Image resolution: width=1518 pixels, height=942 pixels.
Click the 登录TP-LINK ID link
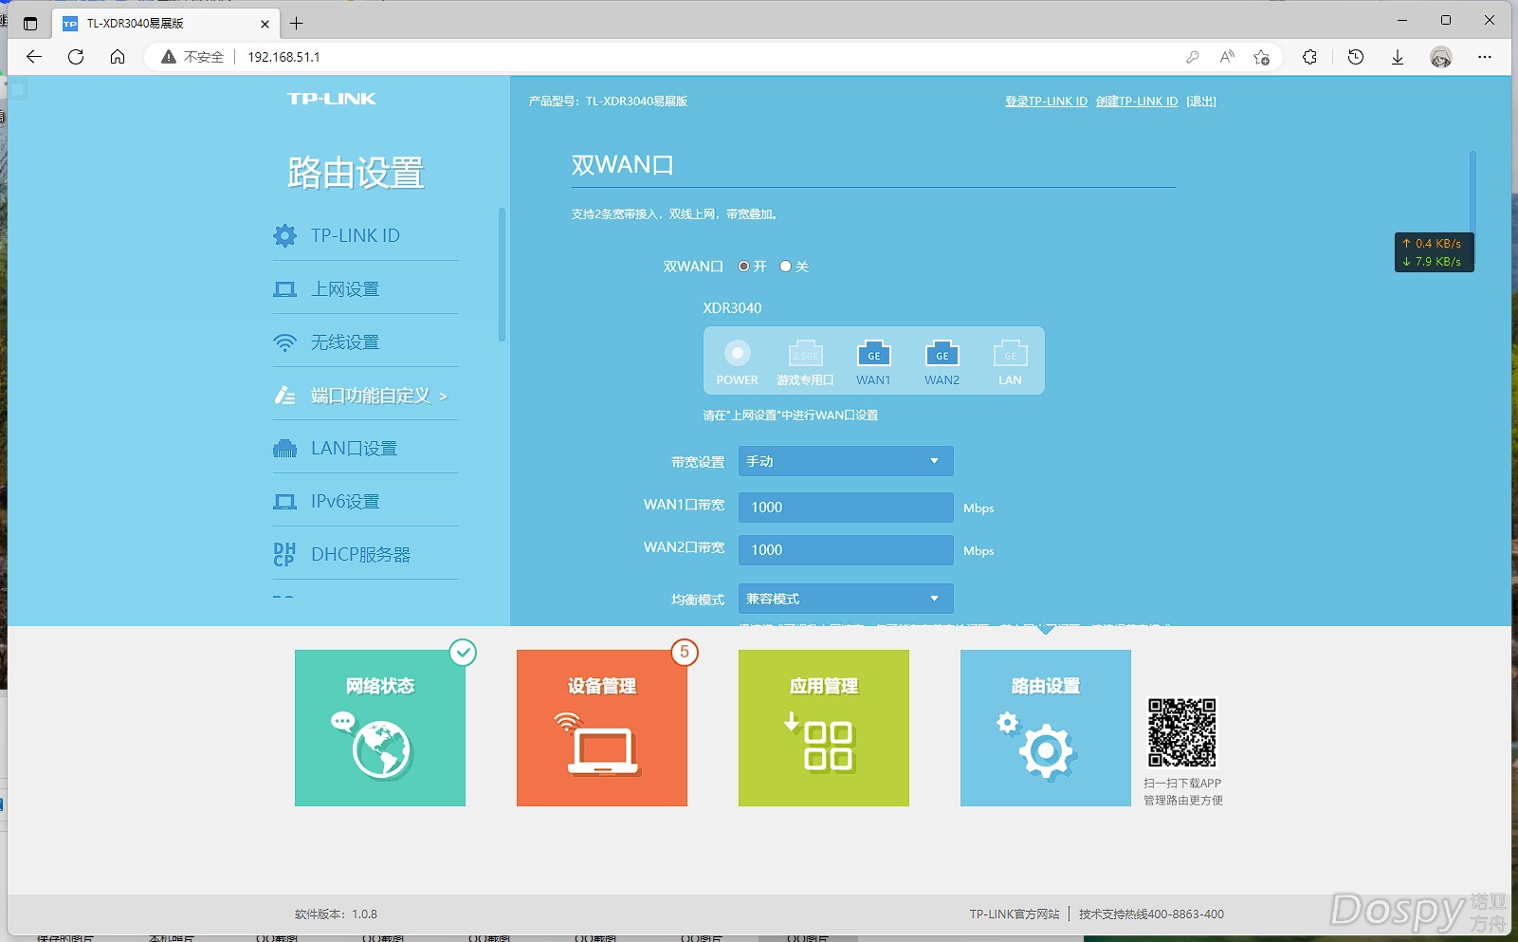(x=1046, y=102)
